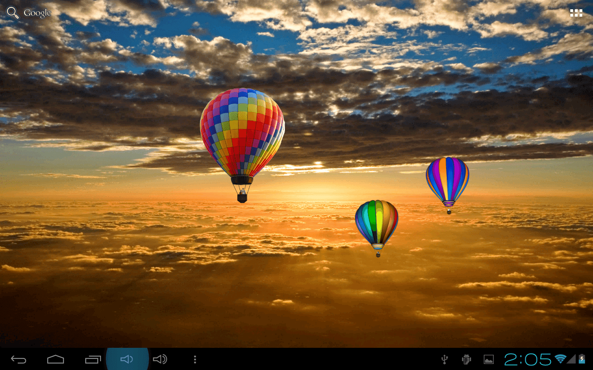Screen dimensions: 593x370
Task: Tap the Google search magnifier icon
Action: click(x=12, y=12)
